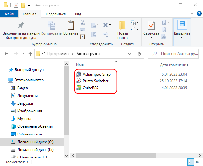Click the Move to icon
Screen dimensions: 203x166
[x=94, y=25]
